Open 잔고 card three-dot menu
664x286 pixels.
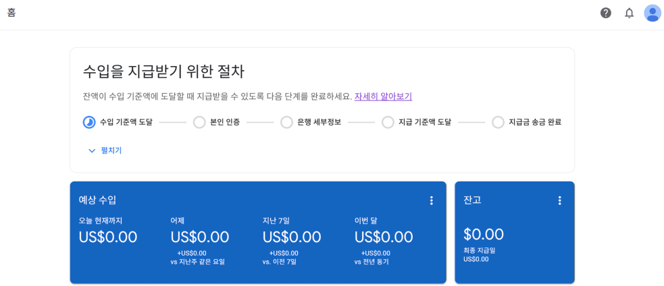pyautogui.click(x=559, y=200)
